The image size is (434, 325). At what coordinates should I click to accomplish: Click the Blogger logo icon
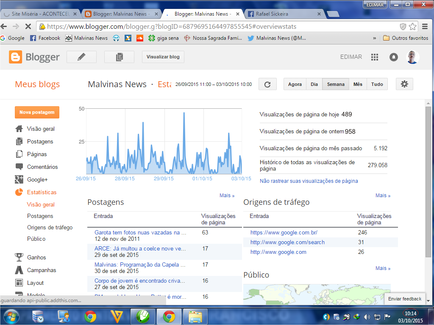(15, 57)
